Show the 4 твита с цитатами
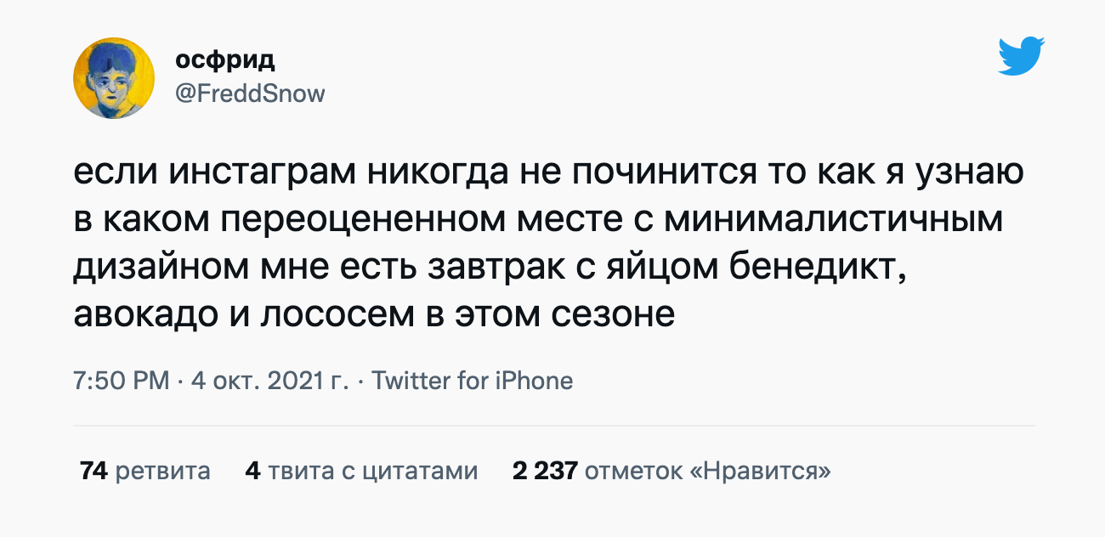The width and height of the screenshot is (1105, 537). (x=361, y=470)
